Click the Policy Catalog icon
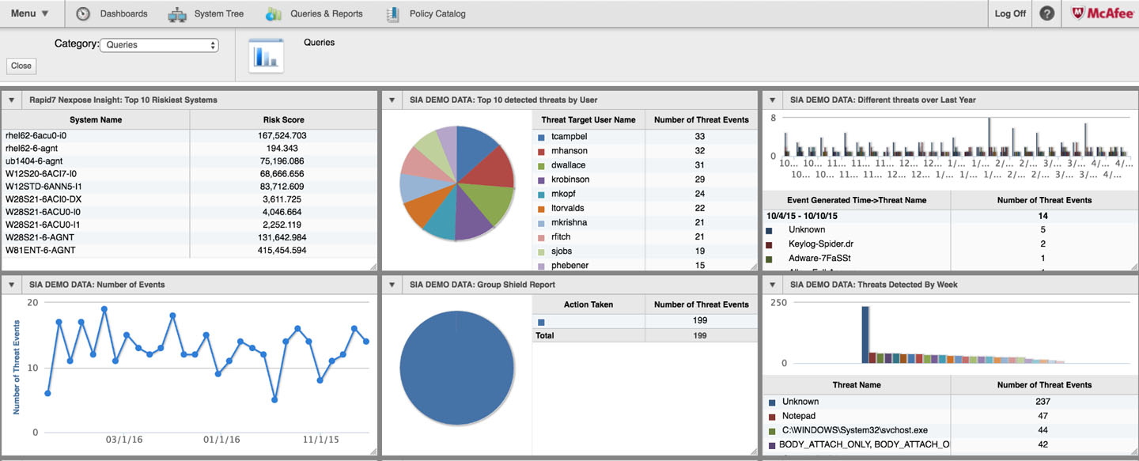Screen dimensions: 1139x461 coord(392,13)
